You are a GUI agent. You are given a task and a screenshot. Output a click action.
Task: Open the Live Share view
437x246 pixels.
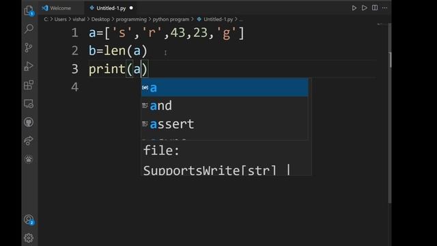29,141
